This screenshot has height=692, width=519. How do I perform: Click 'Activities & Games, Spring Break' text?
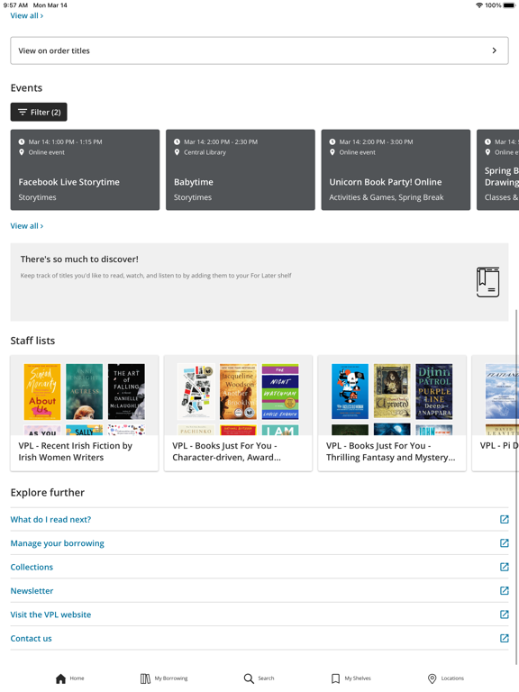coord(387,197)
